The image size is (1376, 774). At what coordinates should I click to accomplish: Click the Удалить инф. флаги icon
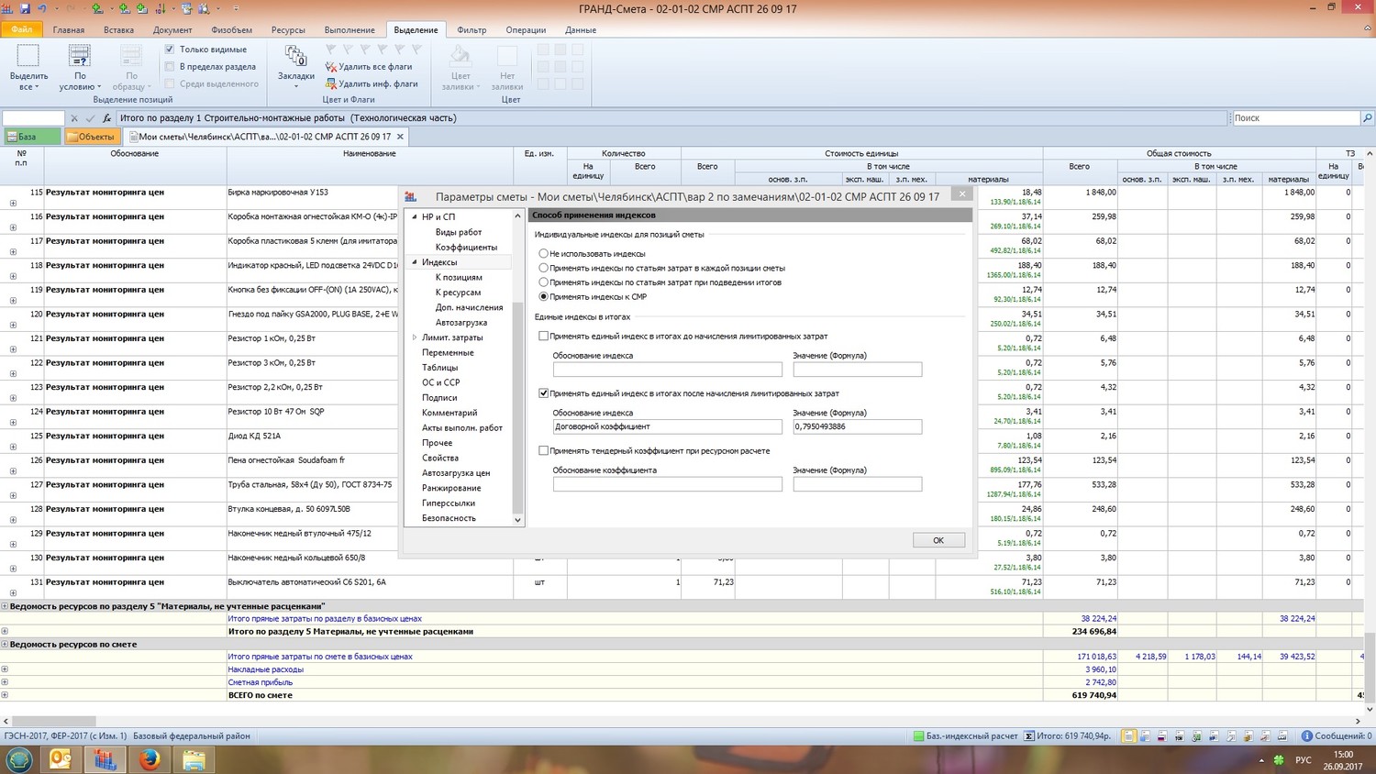tap(331, 84)
